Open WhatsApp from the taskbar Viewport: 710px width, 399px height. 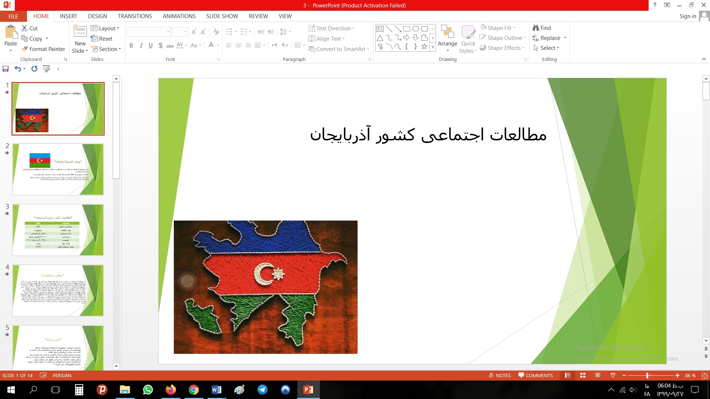[148, 390]
